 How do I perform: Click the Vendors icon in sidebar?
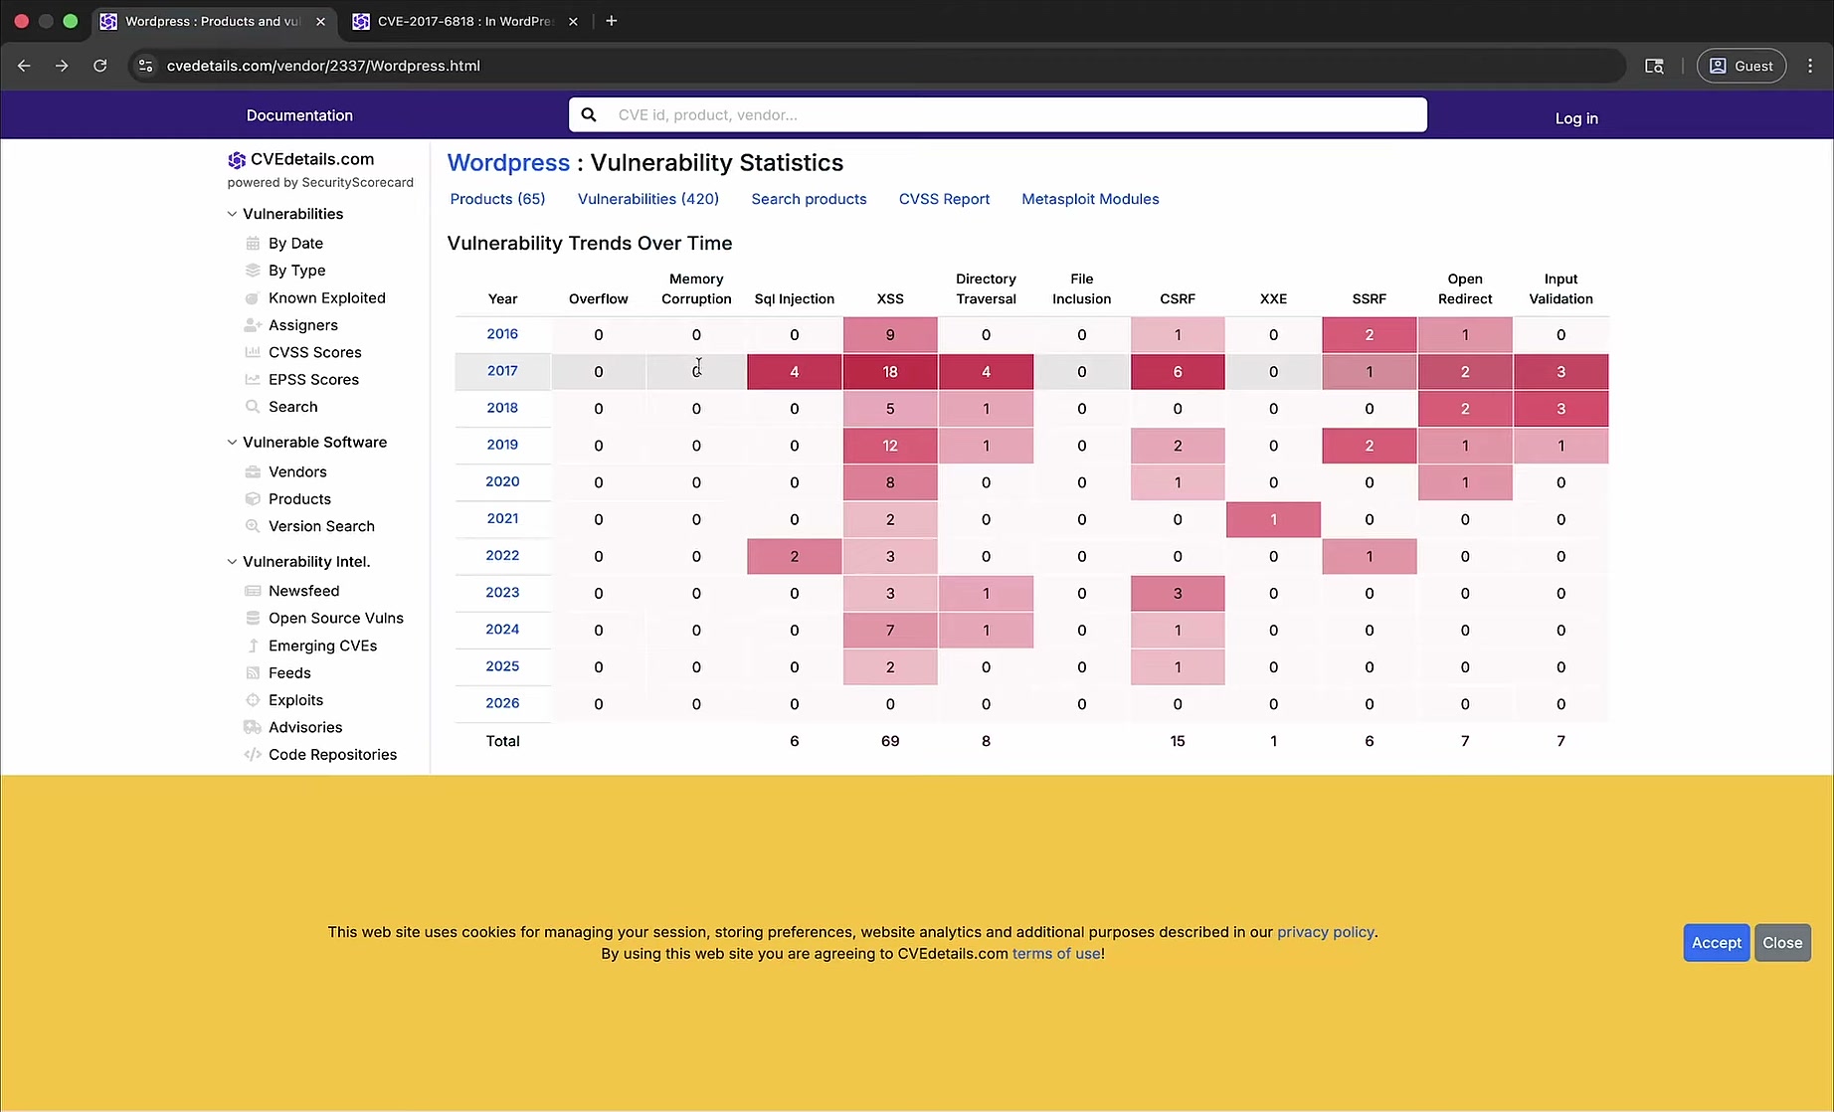click(253, 471)
